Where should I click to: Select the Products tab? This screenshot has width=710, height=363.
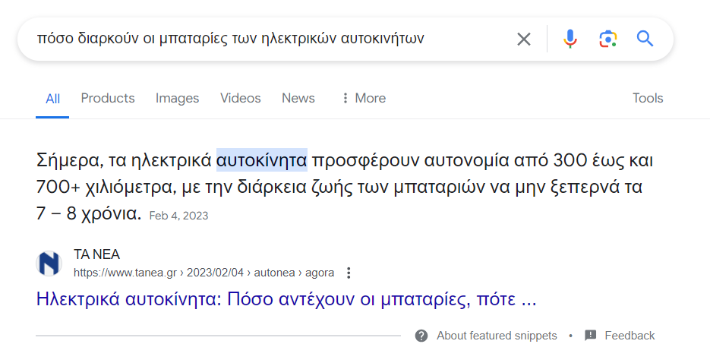[108, 98]
